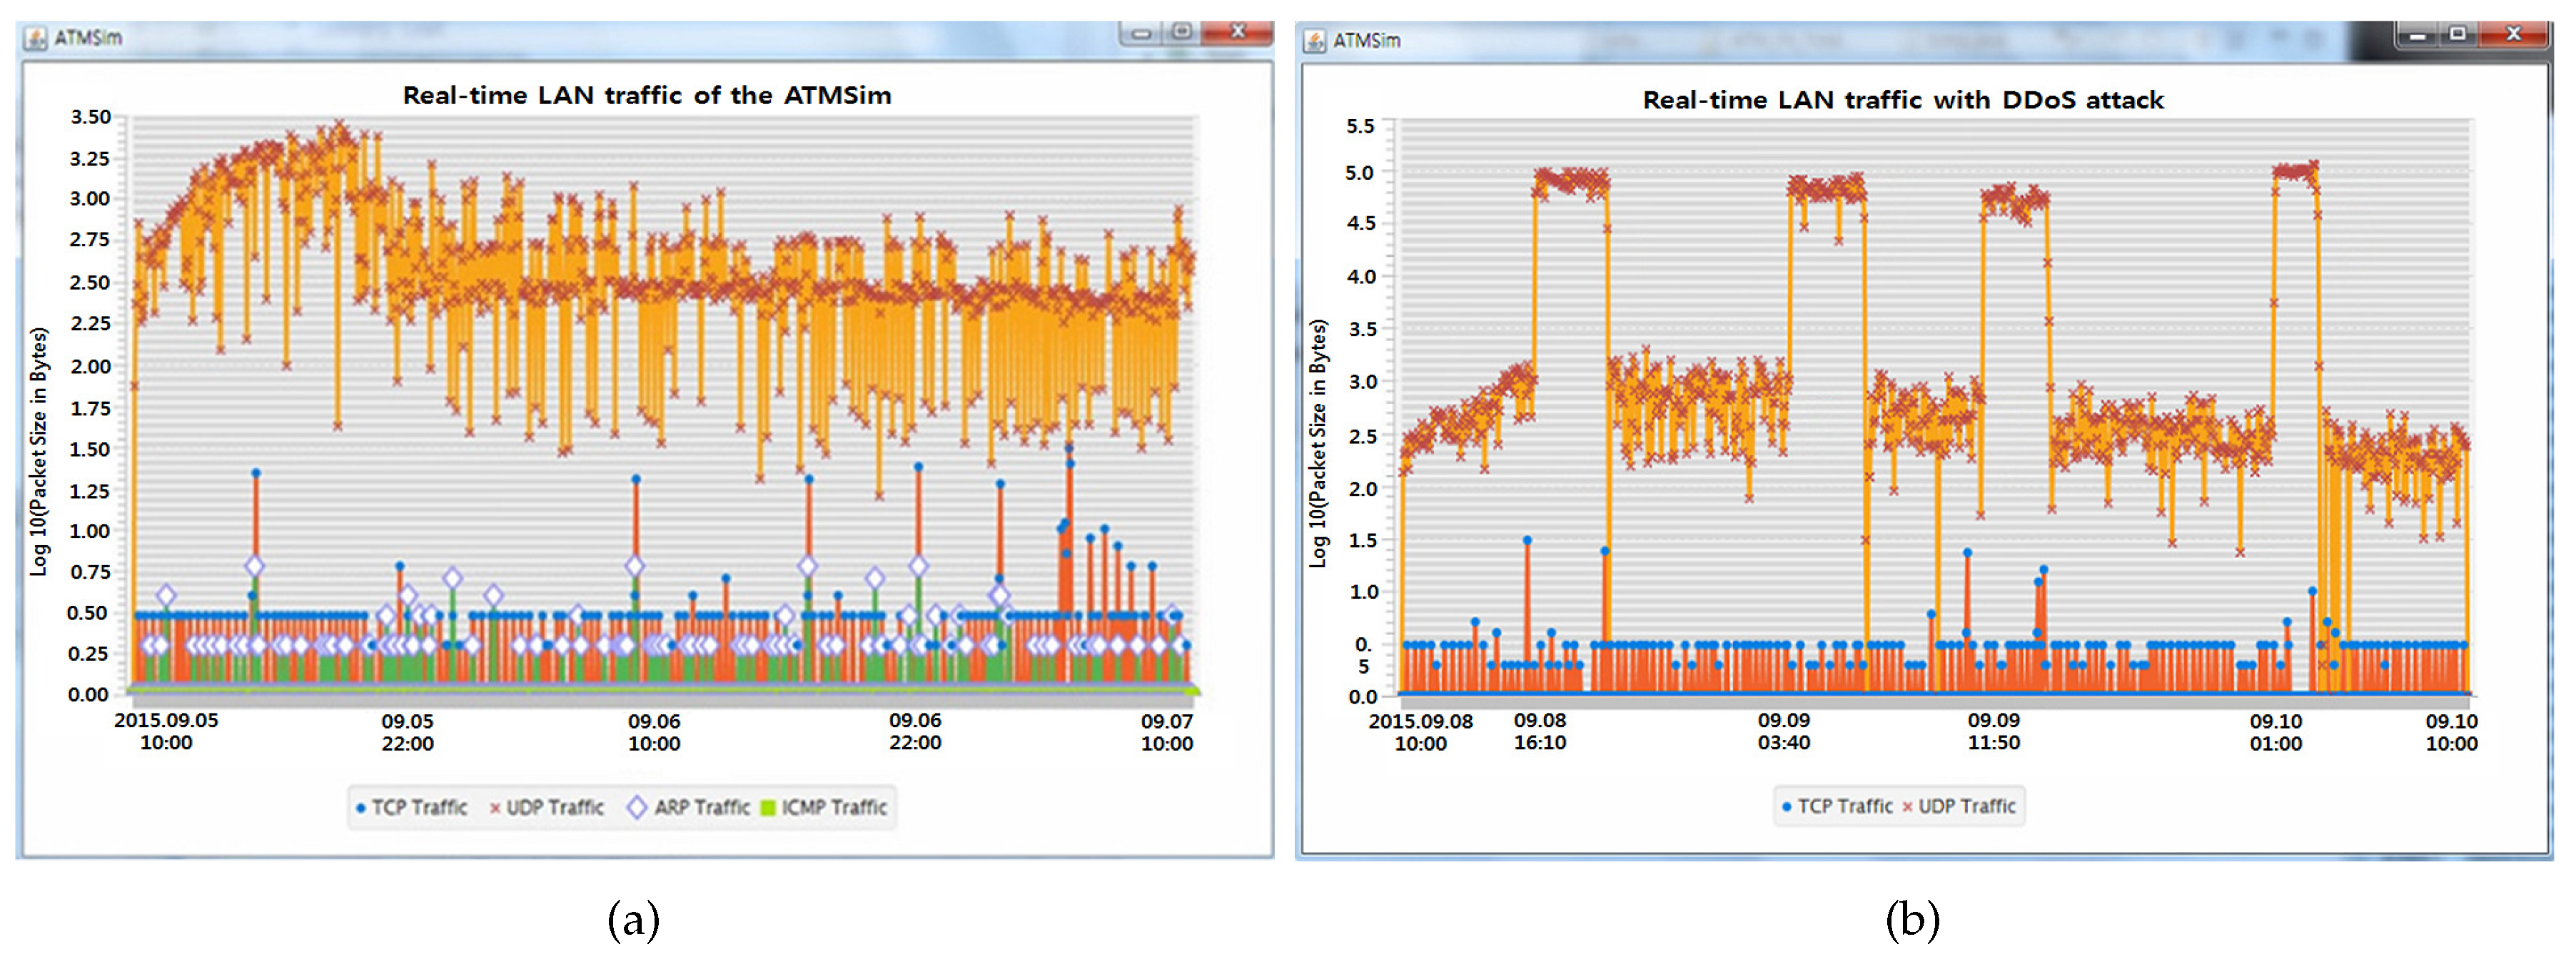The width and height of the screenshot is (2576, 959).
Task: Minimize the left ATMSim window
Action: (x=1141, y=33)
